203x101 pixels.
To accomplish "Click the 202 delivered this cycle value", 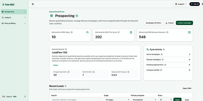I will click(98, 37).
